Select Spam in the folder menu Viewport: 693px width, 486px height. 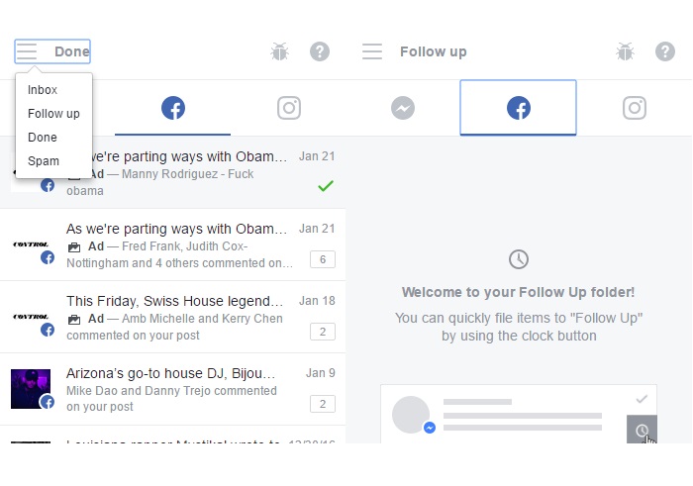(44, 160)
